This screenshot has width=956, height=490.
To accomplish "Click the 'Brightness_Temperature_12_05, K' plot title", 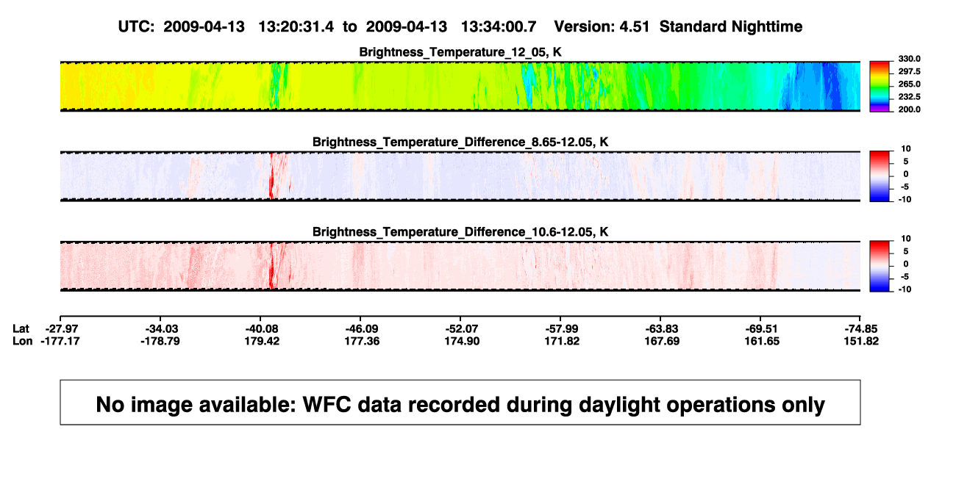I will click(460, 51).
